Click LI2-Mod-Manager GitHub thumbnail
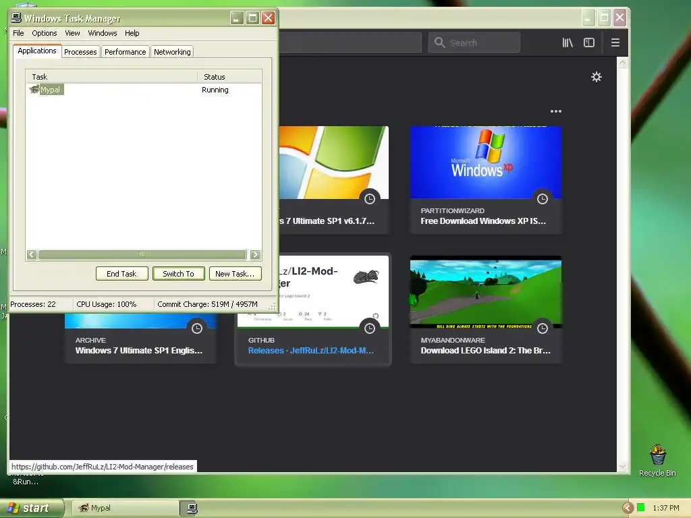 tap(333, 292)
